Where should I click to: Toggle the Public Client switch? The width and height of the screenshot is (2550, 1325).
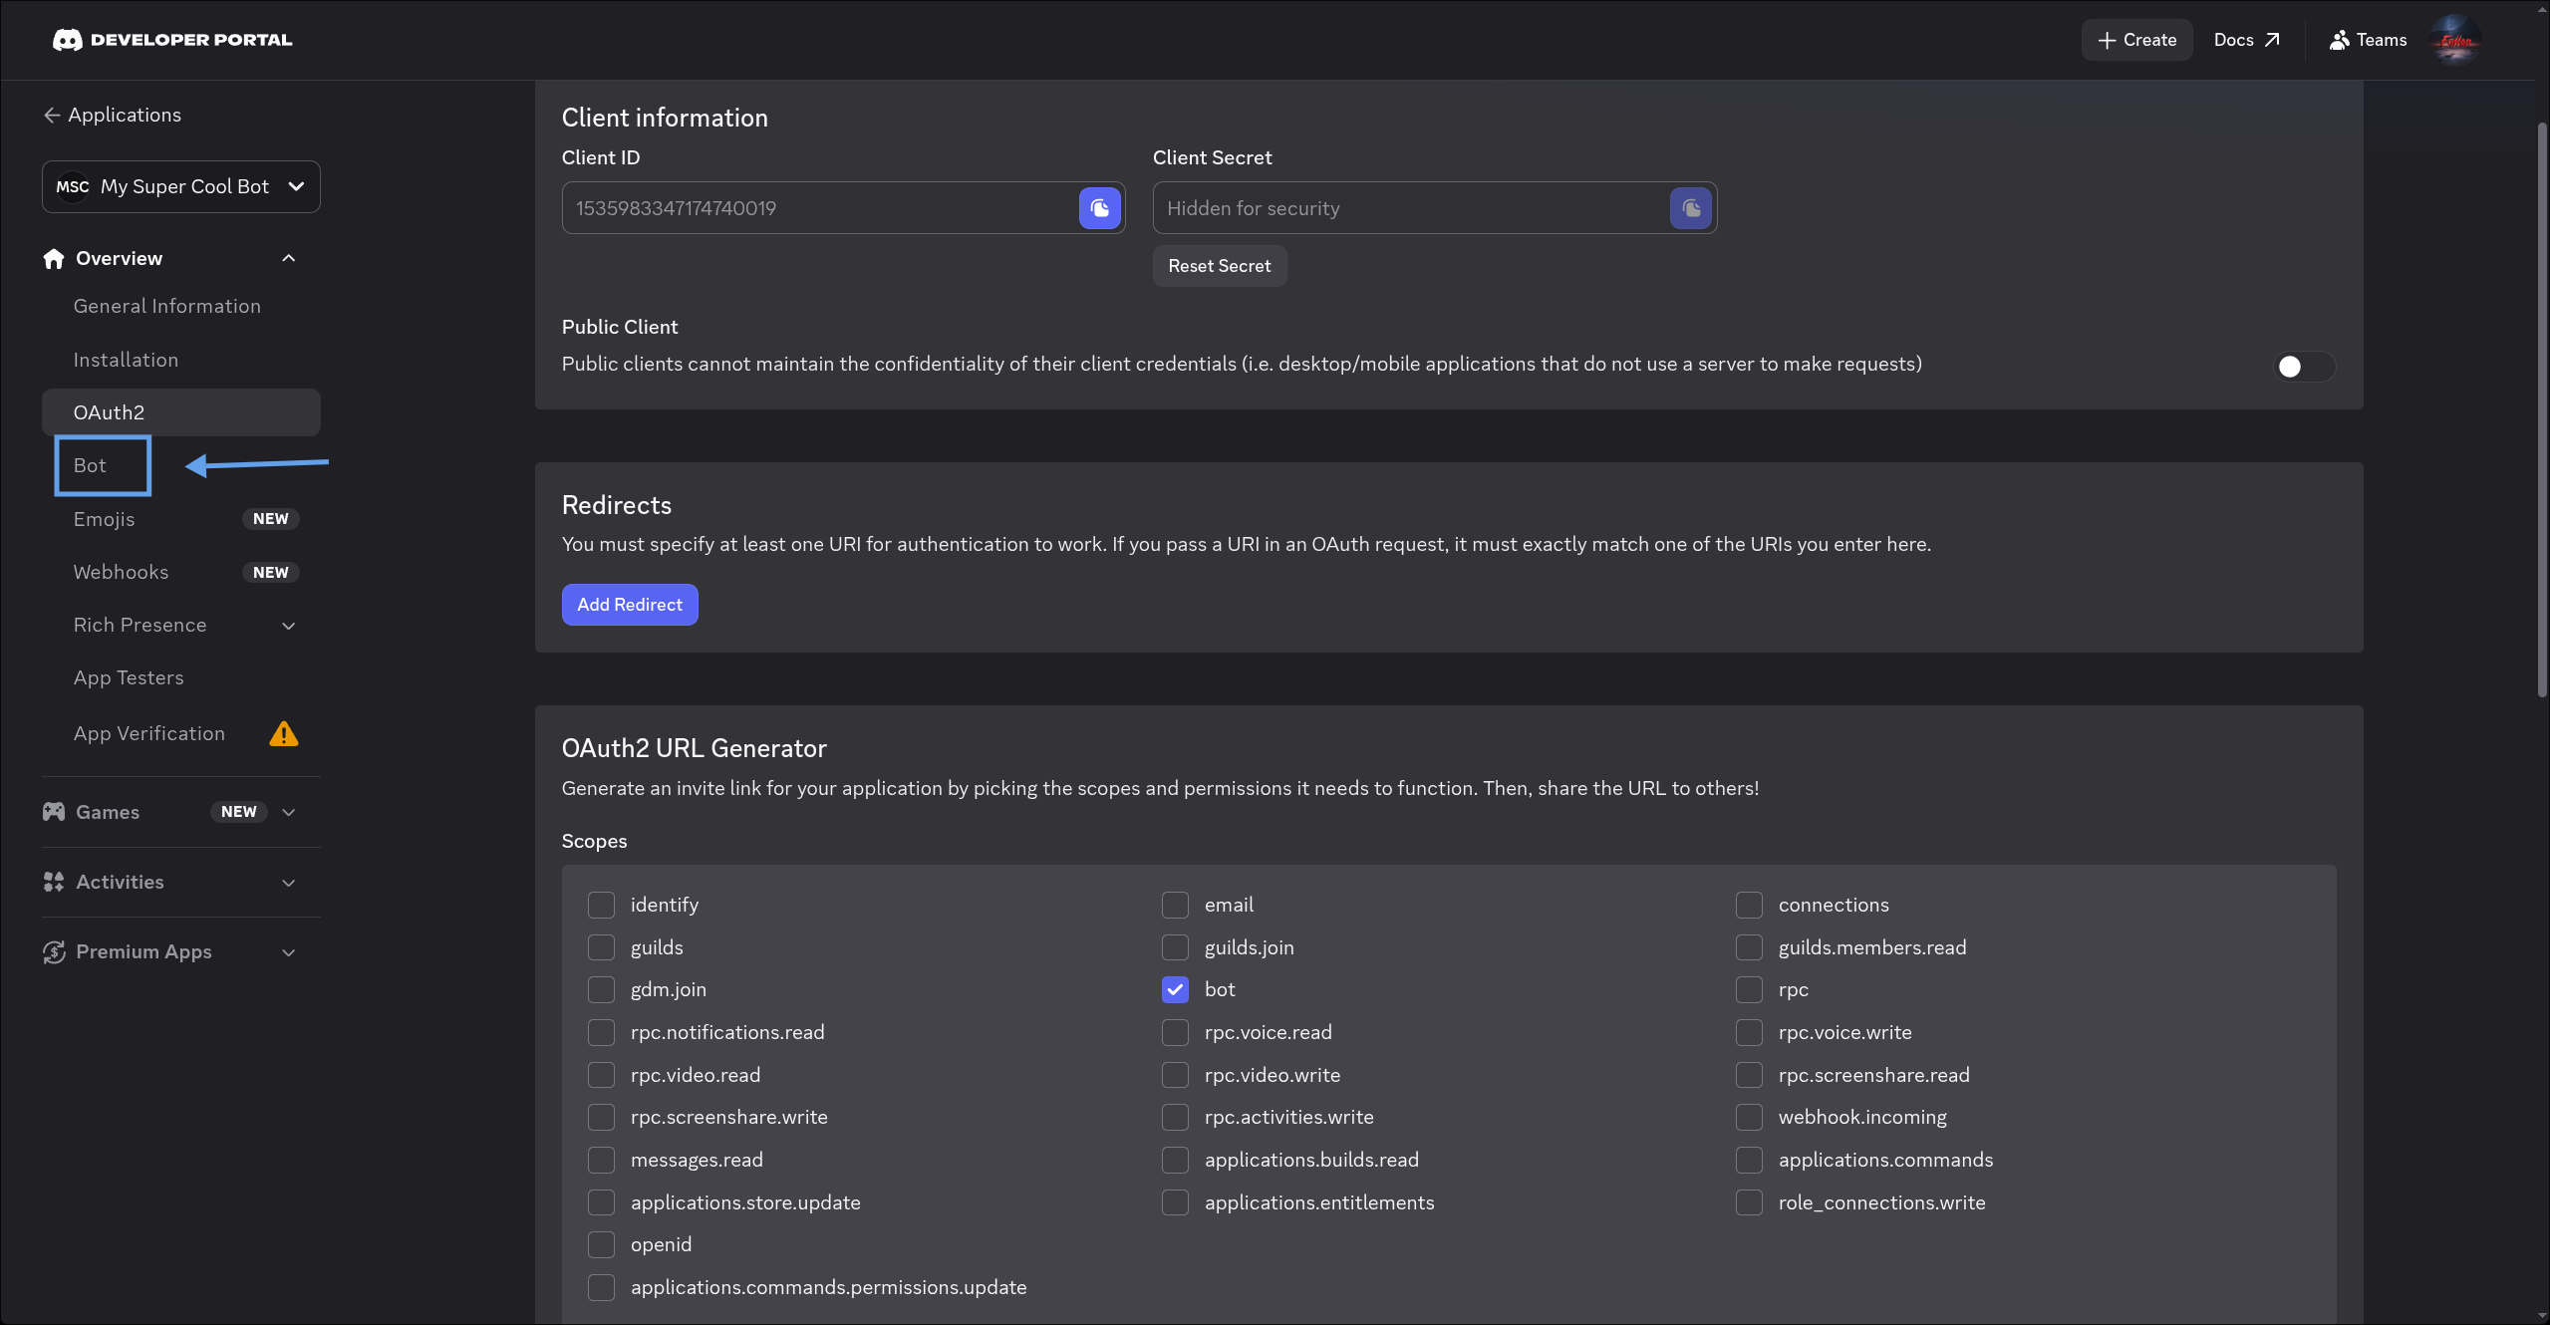(2303, 367)
